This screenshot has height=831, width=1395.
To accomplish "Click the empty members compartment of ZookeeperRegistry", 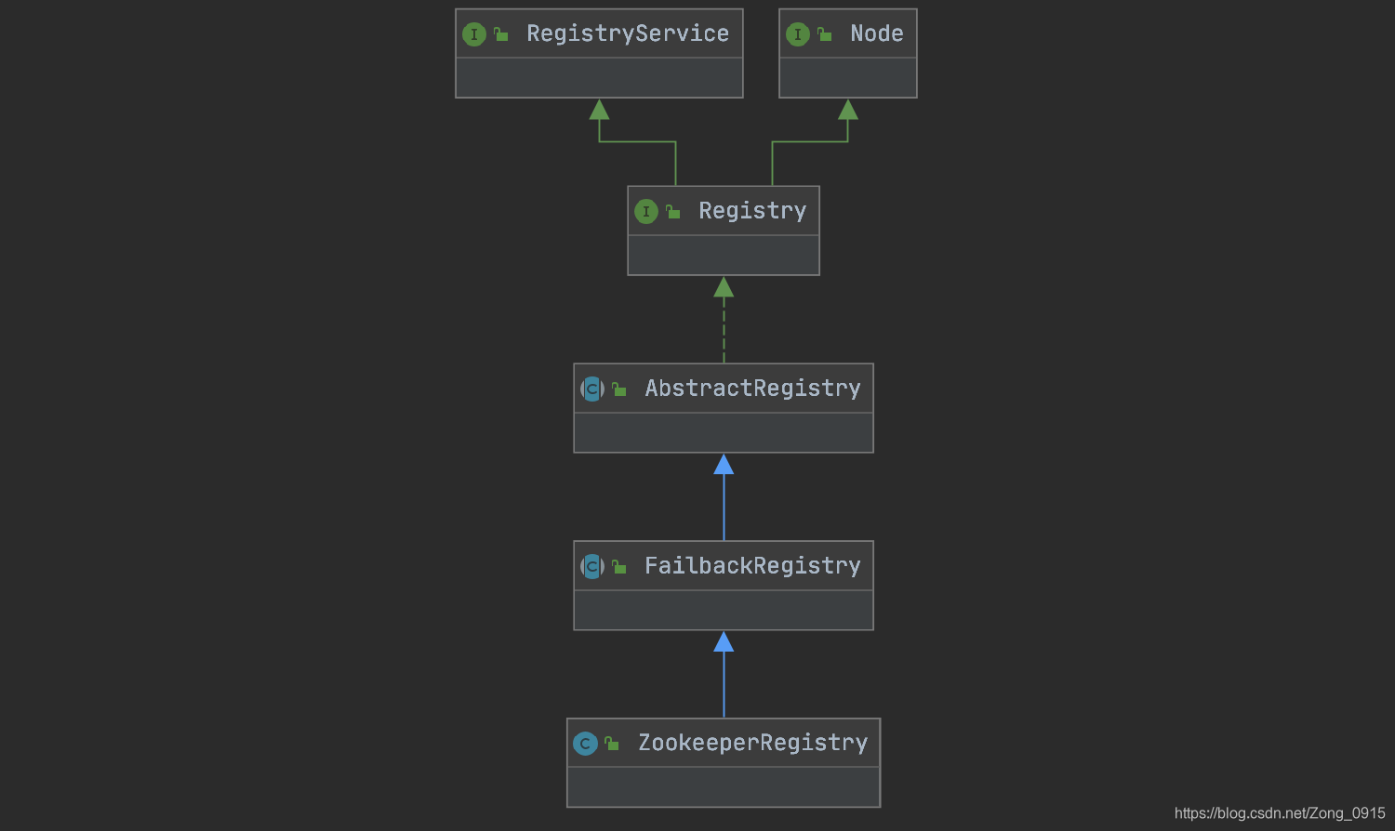I will pos(724,786).
